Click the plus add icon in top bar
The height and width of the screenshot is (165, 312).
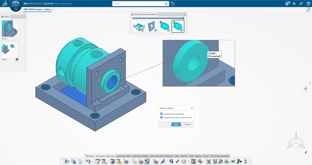(294, 4)
